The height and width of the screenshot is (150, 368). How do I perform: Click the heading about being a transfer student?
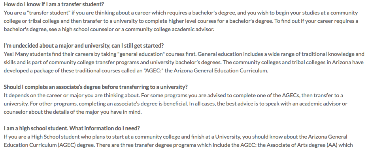click(54, 4)
